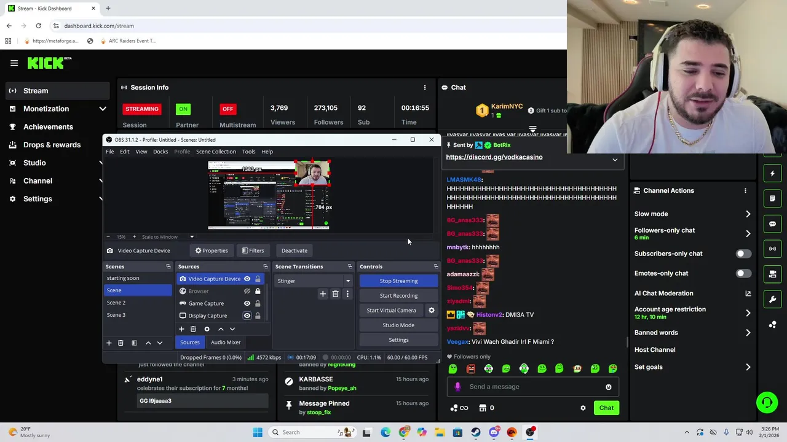Click the lightning bolt sidebar icon
This screenshot has height=442, width=787.
(x=772, y=173)
